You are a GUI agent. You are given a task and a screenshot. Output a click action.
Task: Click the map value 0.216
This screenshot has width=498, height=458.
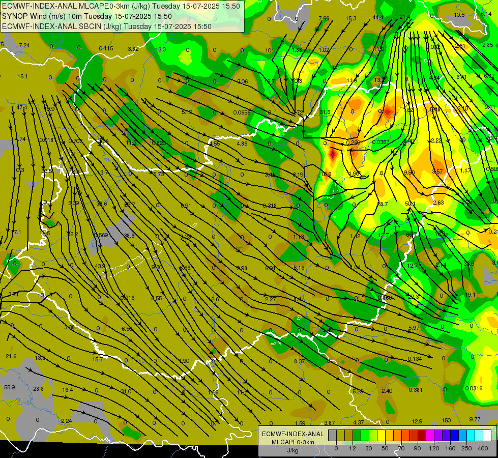[127, 298]
